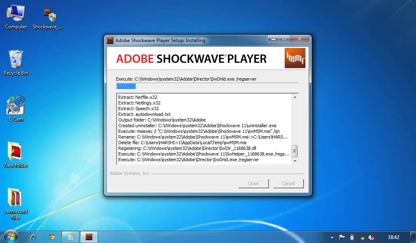
Task: Click the Shockwave logo in the header
Action: pos(295,58)
